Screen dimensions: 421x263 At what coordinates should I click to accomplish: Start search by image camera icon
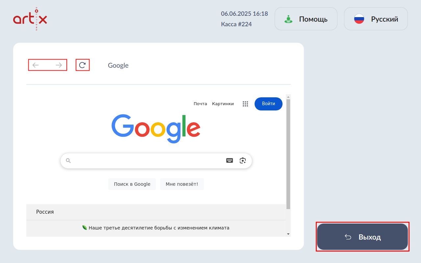coord(243,160)
